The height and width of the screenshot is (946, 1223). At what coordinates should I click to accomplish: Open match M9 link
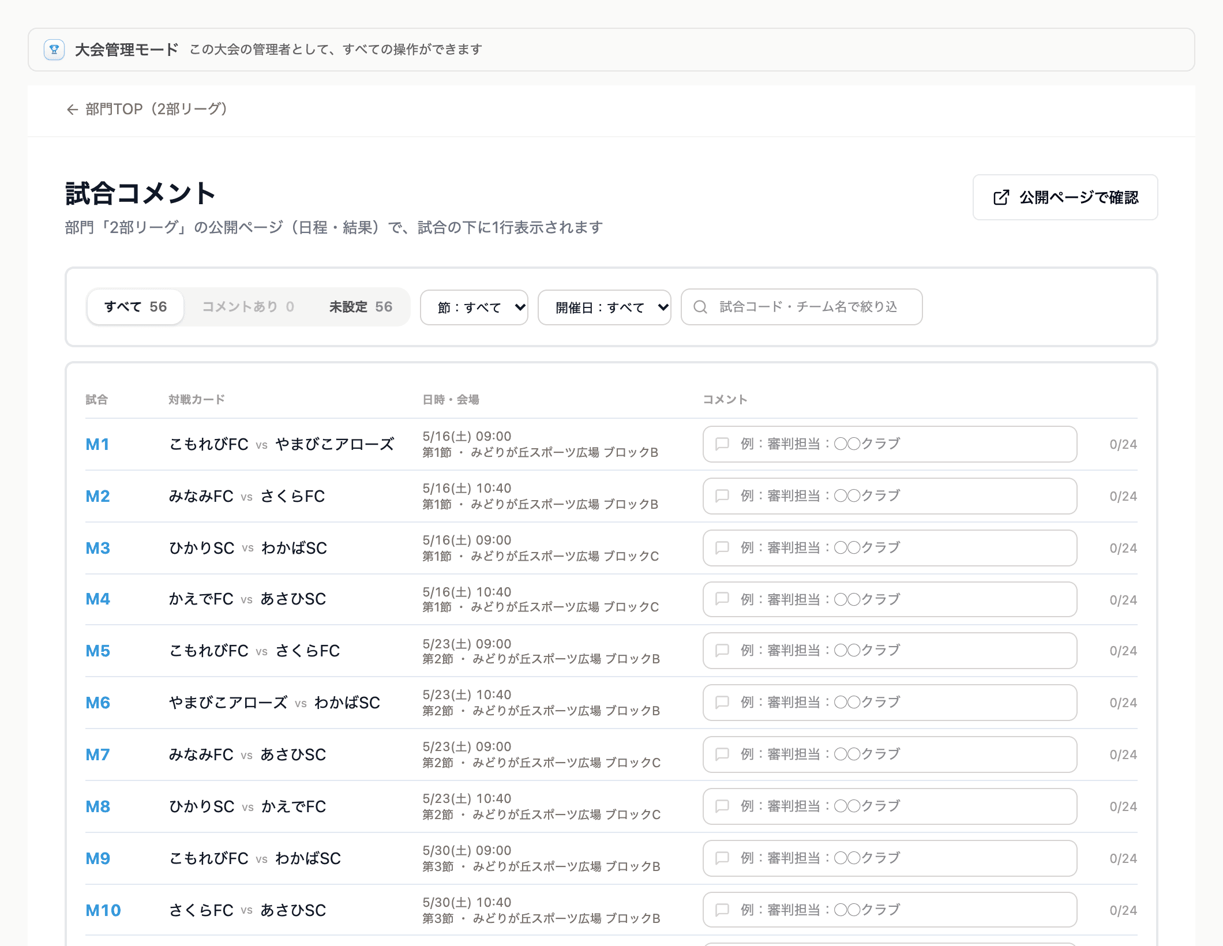(x=97, y=858)
